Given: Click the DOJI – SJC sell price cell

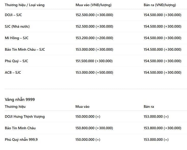Looking at the screenshot, I should click(162, 15).
